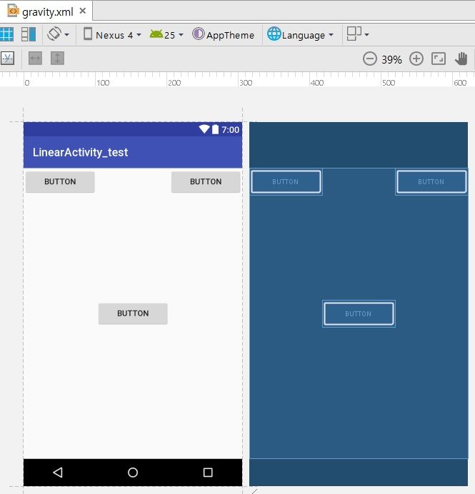This screenshot has width=475, height=494.
Task: Close the gravity.xml tab
Action: point(83,11)
